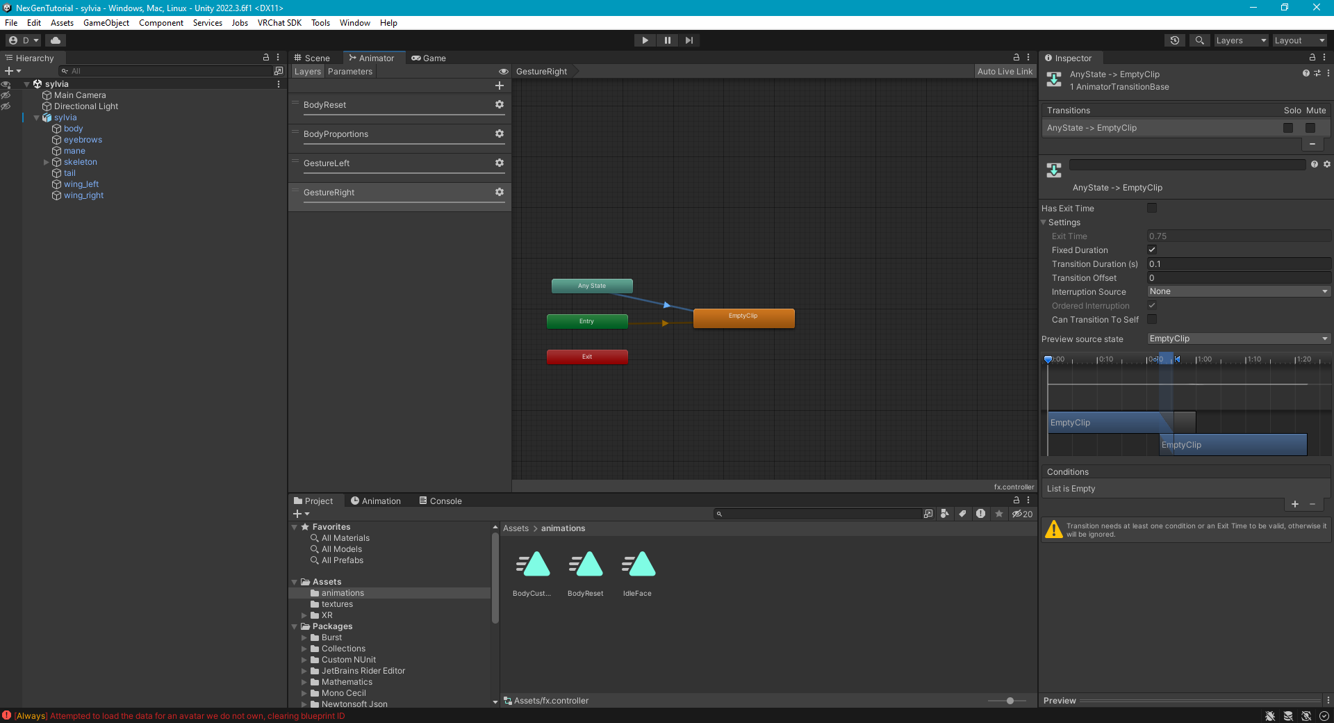The image size is (1334, 723).
Task: Switch to the Scene tab
Action: point(312,58)
